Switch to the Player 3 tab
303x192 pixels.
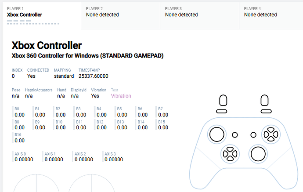click(200, 15)
